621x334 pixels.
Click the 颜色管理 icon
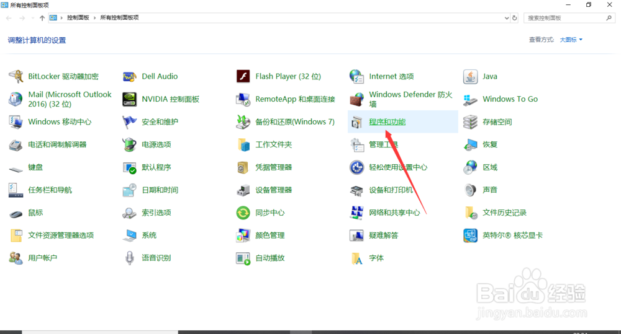pos(243,235)
